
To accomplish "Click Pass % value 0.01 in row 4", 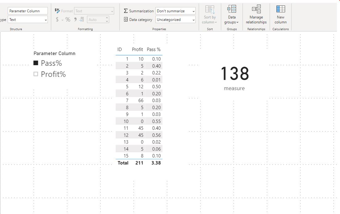I will pos(156,80).
